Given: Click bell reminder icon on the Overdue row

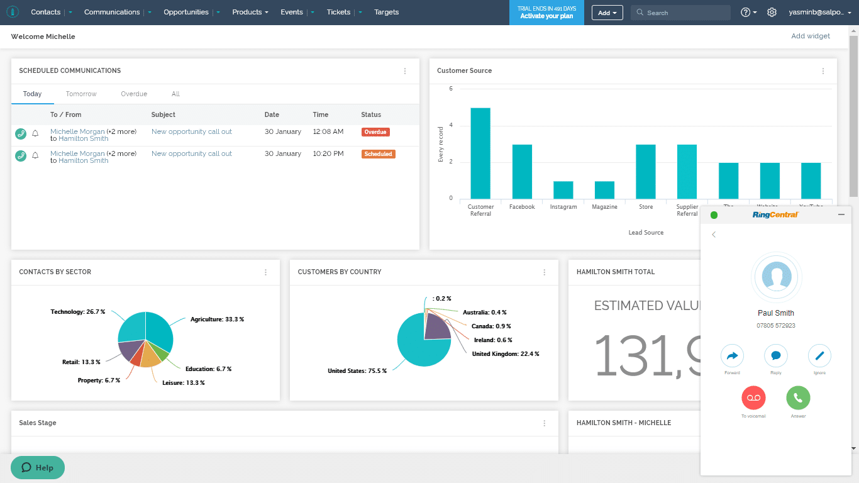Looking at the screenshot, I should click(35, 133).
